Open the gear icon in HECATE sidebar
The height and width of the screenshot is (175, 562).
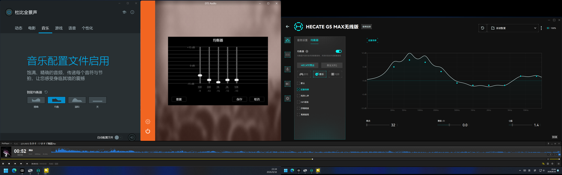288,98
